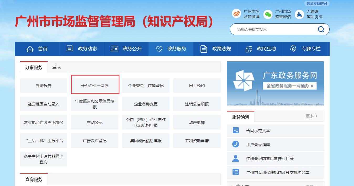Open the 用户登录指南 link
Screen dimensions: 354x186
(258, 145)
